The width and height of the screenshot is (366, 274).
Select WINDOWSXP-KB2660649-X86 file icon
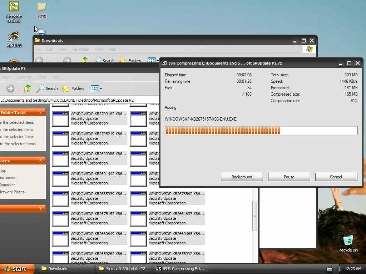tap(60, 239)
